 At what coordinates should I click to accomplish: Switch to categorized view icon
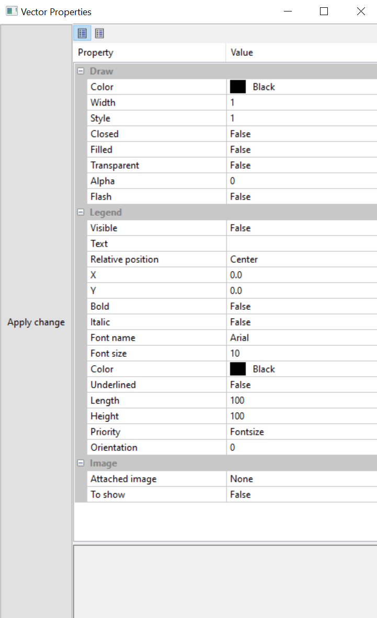pyautogui.click(x=82, y=33)
